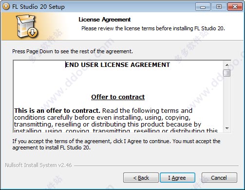Close the setup window with the red X
This screenshot has height=190, width=245.
235,7
